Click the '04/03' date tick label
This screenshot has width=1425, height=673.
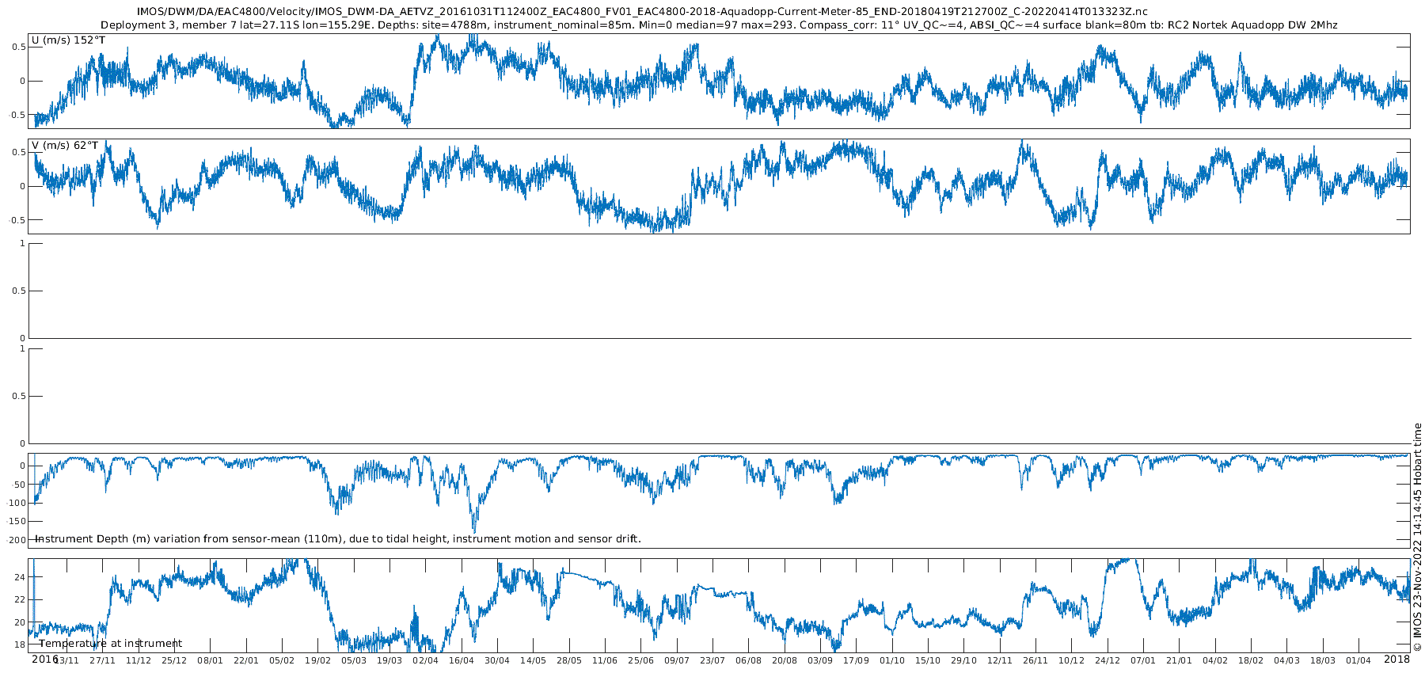pyautogui.click(x=1286, y=660)
